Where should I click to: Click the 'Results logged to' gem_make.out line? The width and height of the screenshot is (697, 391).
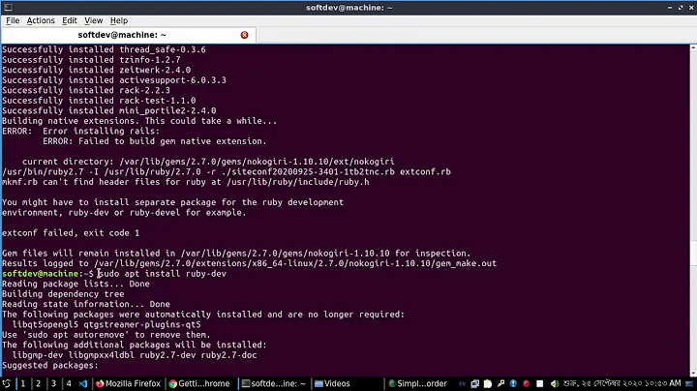coord(249,263)
